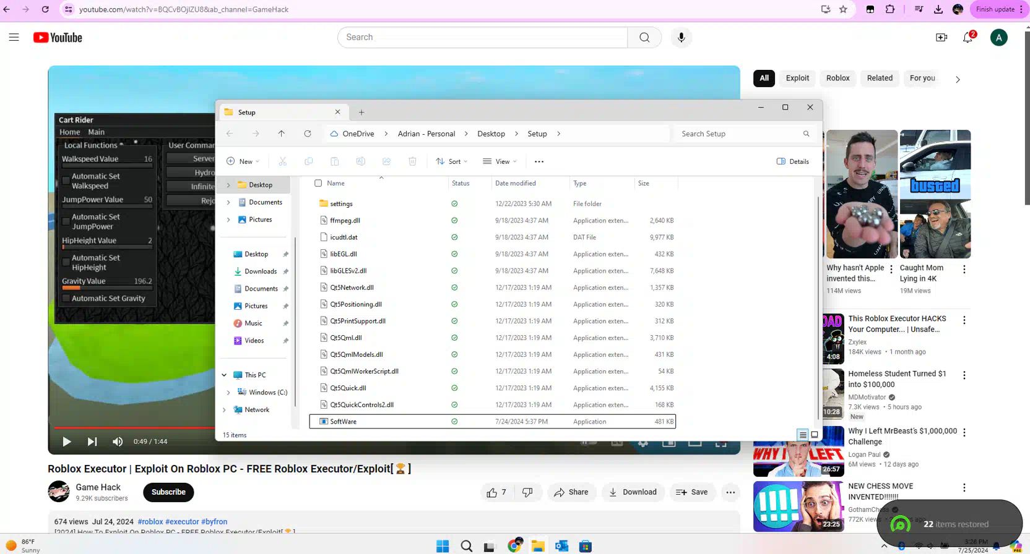The width and height of the screenshot is (1030, 554).
Task: Toggle Automatic Set Walkspeed checkbox in video
Action: [x=66, y=181]
